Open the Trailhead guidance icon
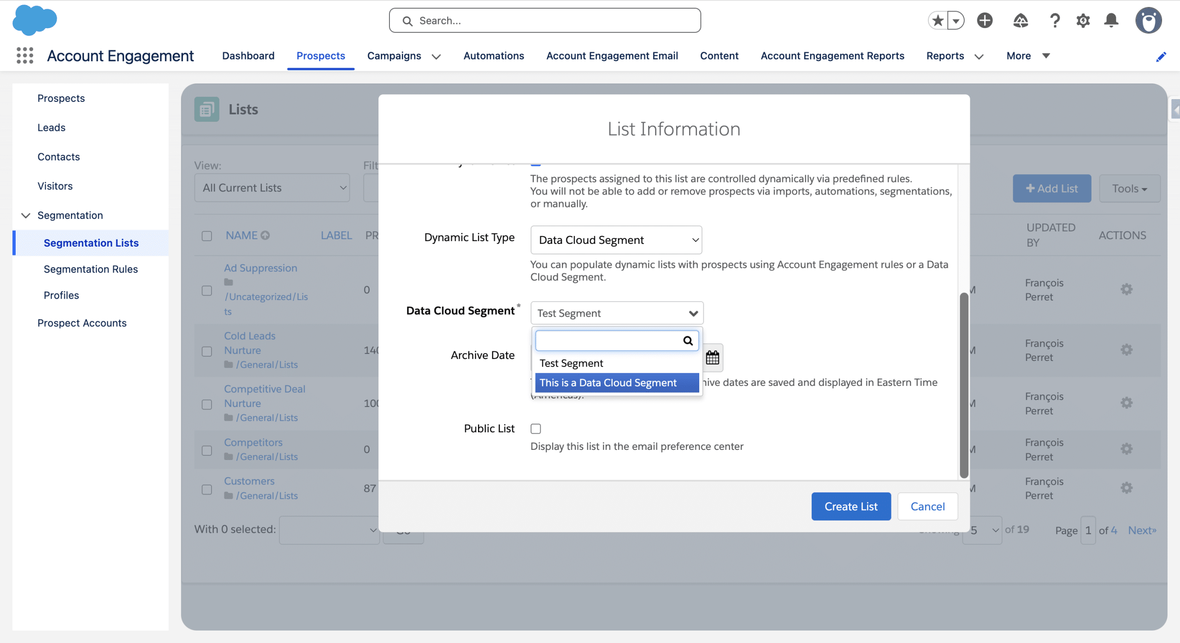This screenshot has width=1180, height=643. click(x=1020, y=20)
